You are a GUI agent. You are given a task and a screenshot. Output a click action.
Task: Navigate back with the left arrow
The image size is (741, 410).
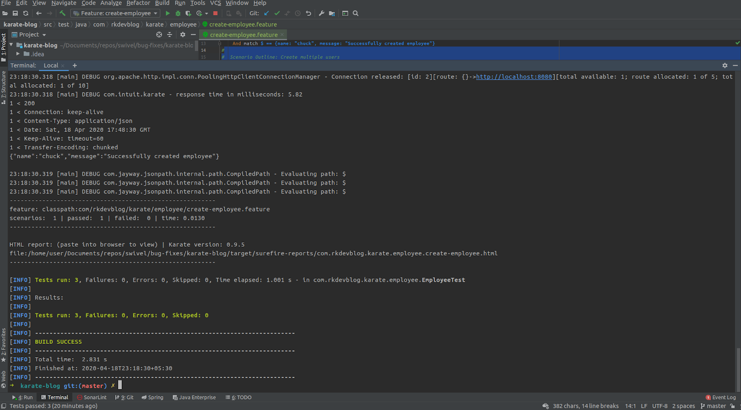point(39,13)
